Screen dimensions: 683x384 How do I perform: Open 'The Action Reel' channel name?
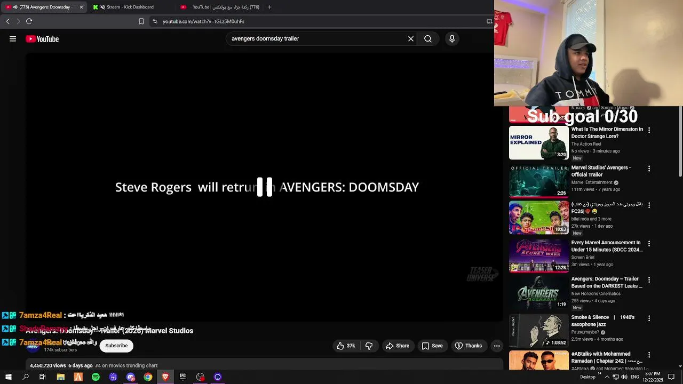click(x=586, y=144)
